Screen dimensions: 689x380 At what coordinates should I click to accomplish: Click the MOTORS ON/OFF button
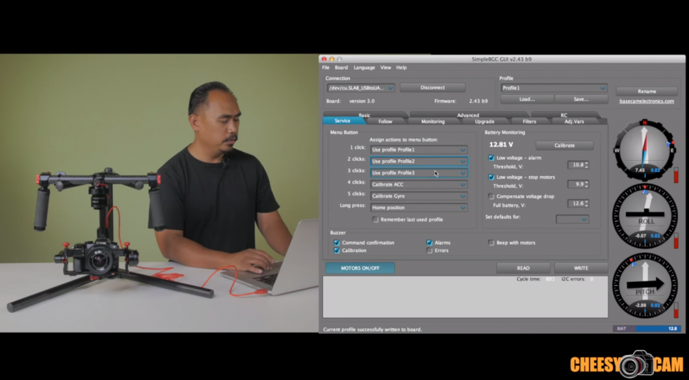point(360,268)
